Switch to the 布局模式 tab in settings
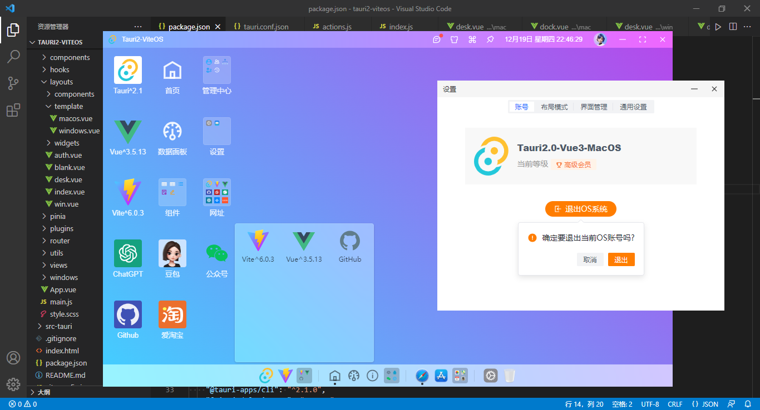760x410 pixels. [554, 107]
